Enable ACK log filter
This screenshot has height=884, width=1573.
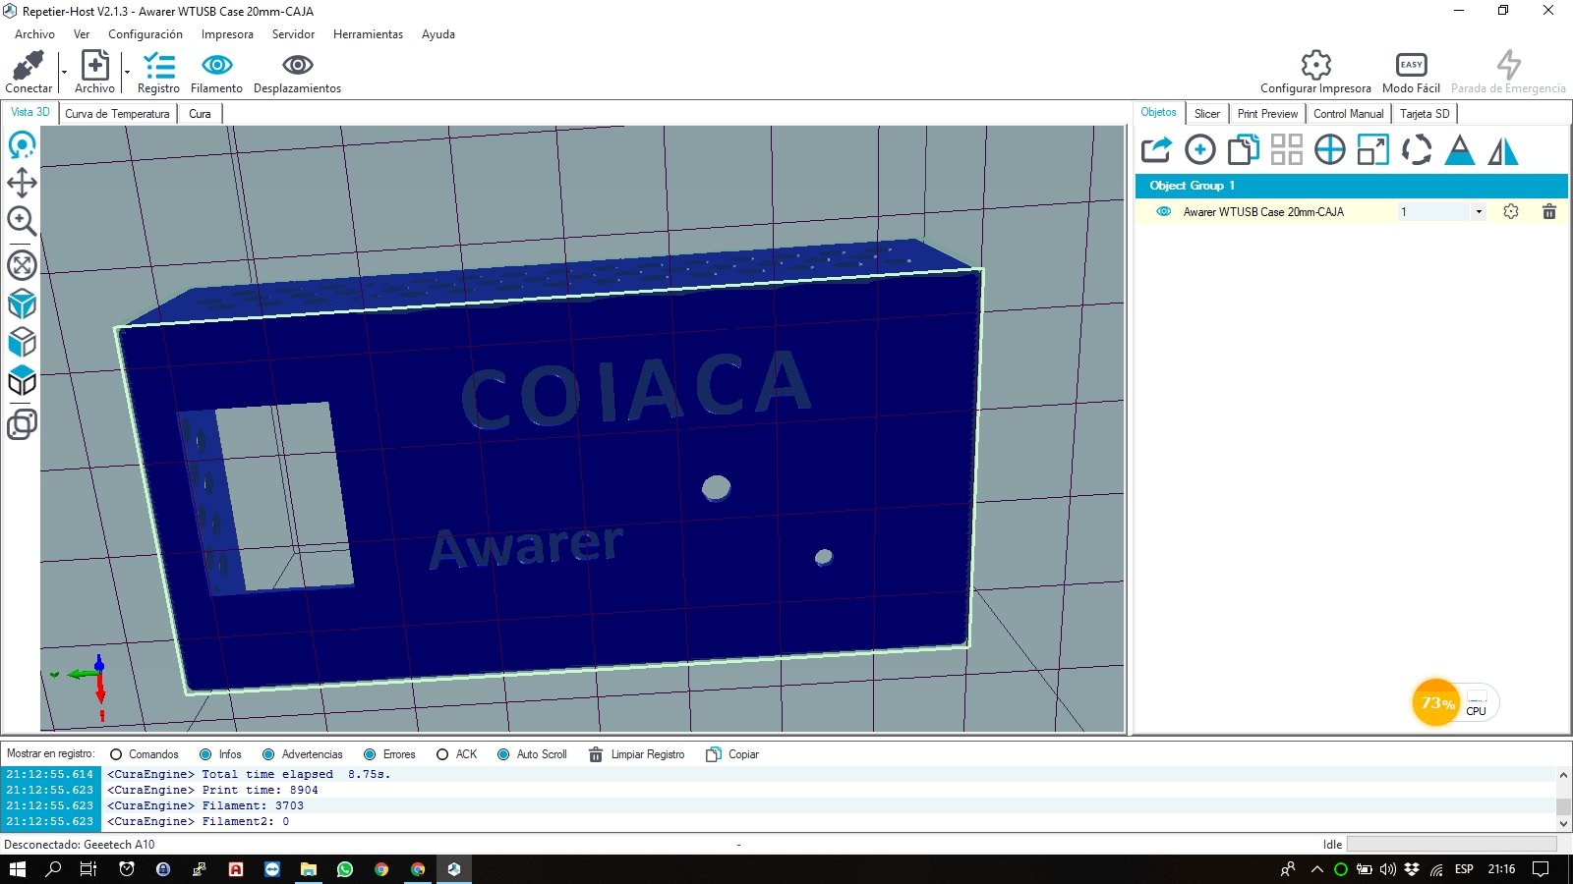coord(456,754)
